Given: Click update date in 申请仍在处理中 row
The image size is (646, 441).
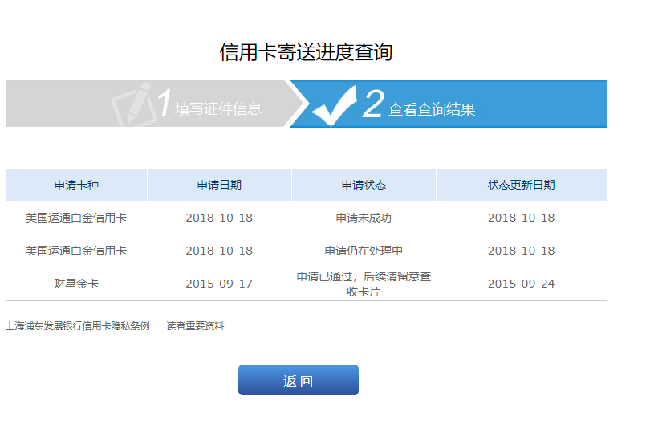Looking at the screenshot, I should [521, 251].
